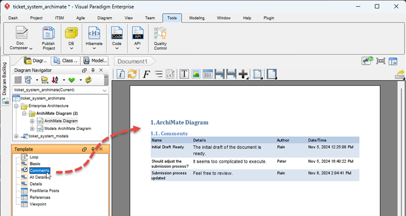The height and width of the screenshot is (216, 406).
Task: Select the PostMania Posts template
Action: pyautogui.click(x=44, y=191)
